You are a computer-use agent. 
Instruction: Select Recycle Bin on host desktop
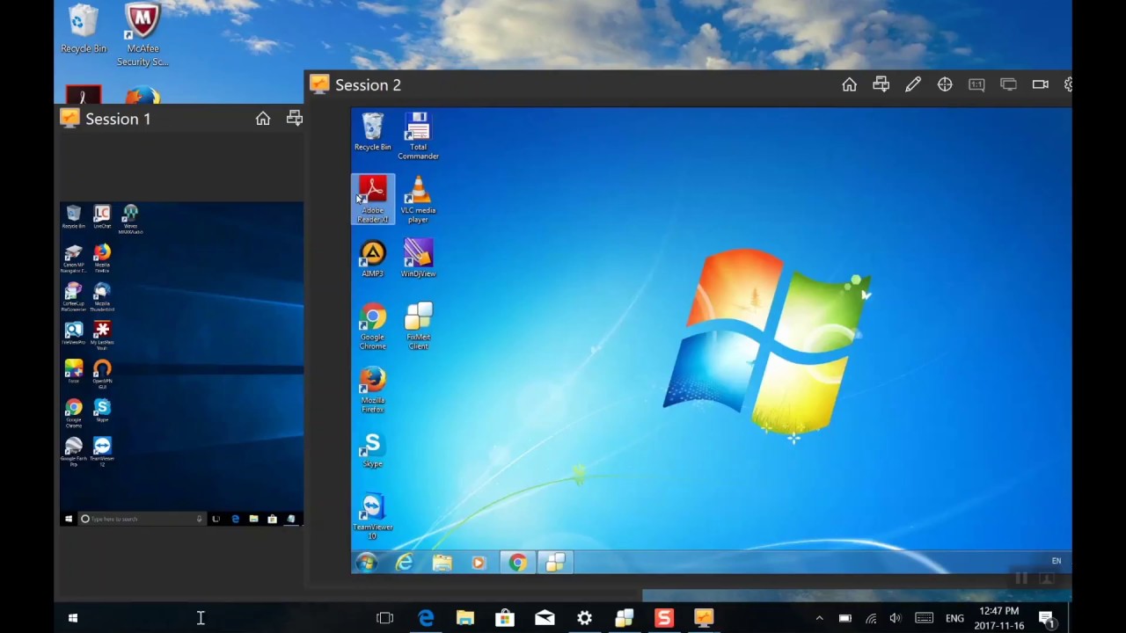tap(84, 29)
